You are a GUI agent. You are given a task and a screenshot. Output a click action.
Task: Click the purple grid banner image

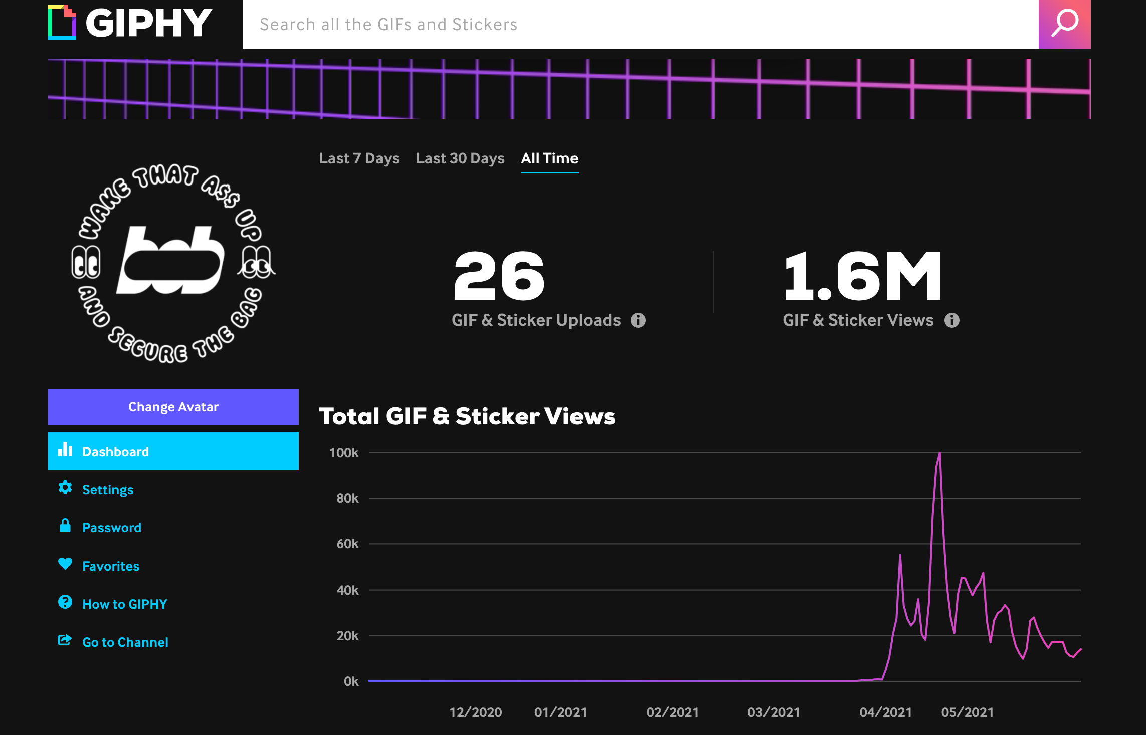[569, 89]
